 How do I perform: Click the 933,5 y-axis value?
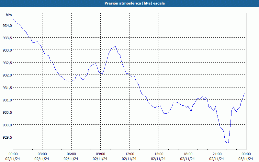pyautogui.click(x=7, y=38)
